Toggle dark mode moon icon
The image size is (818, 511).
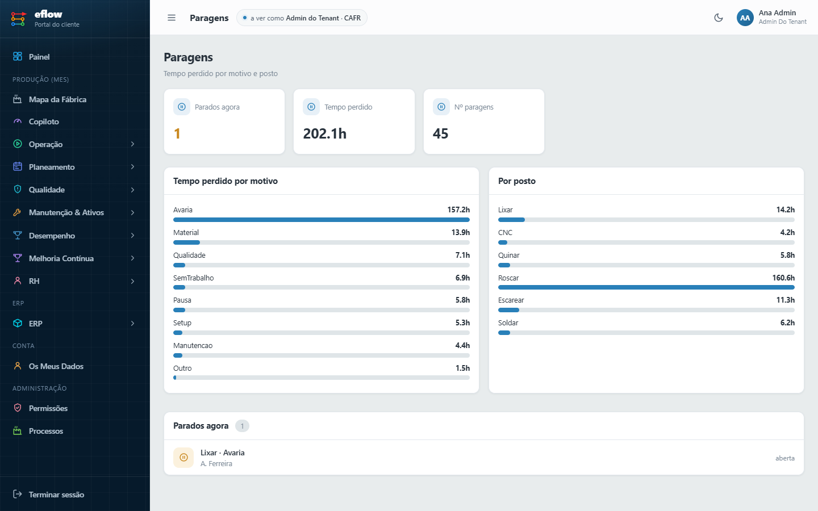719,18
